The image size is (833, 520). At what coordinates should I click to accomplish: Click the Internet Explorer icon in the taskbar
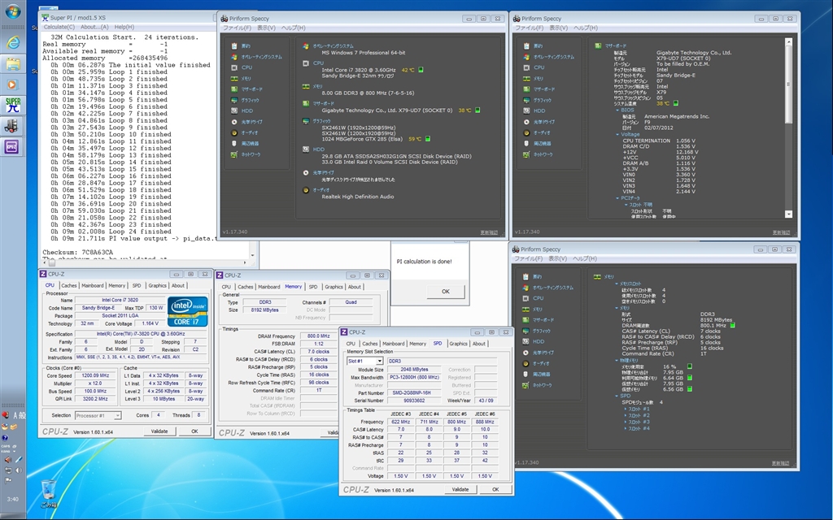pyautogui.click(x=13, y=41)
